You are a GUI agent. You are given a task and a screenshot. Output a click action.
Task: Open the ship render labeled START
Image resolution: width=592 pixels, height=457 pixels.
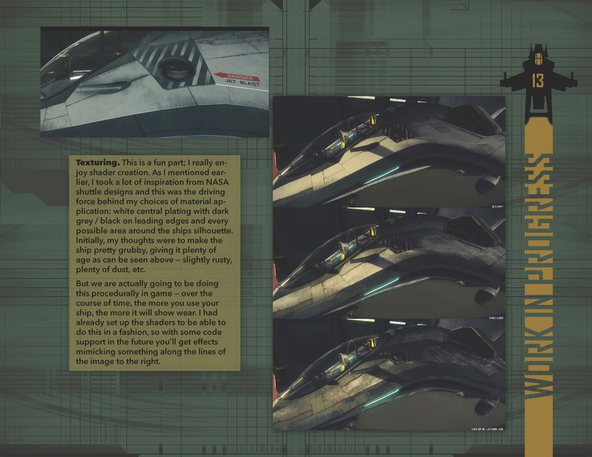(x=389, y=152)
